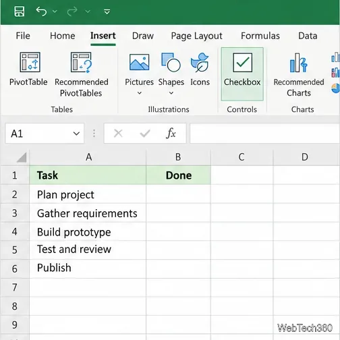This screenshot has width=340, height=340.
Task: Select row 6 header
Action: point(15,268)
